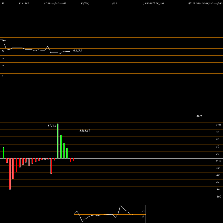
Task: Click the 40 label on MR axis
Action: [x=218, y=147]
